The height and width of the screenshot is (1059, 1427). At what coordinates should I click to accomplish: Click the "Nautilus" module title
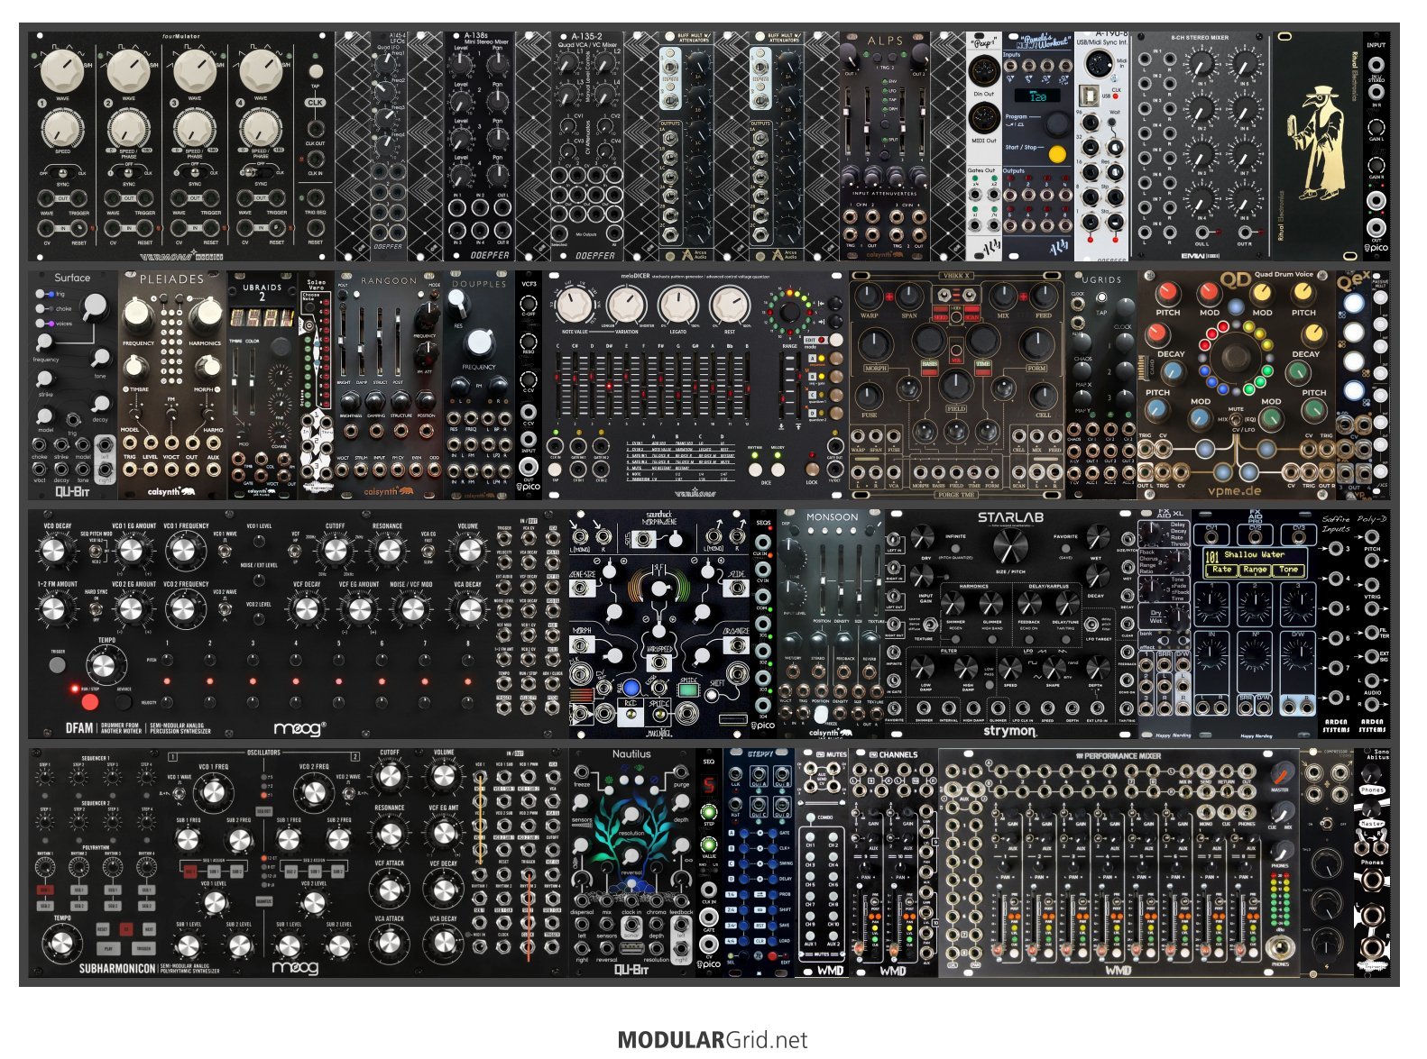click(631, 754)
